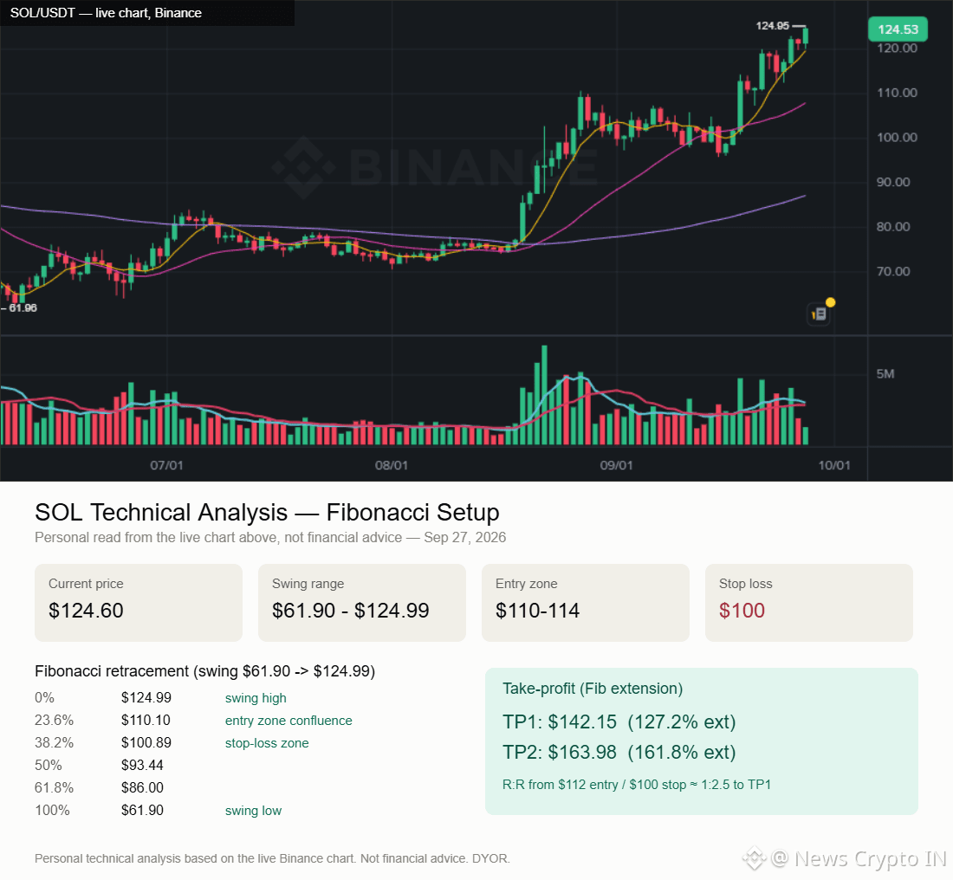Click the Binance diamond watermark logo

pyautogui.click(x=302, y=168)
